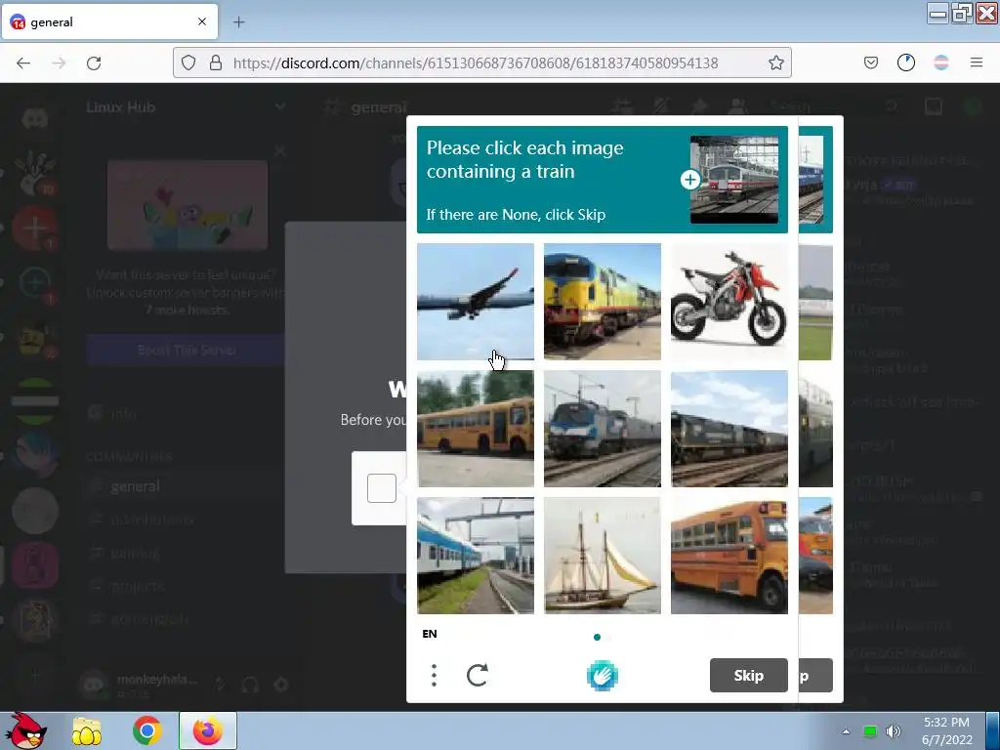Save page to Pocket
The height and width of the screenshot is (750, 1000).
point(870,62)
